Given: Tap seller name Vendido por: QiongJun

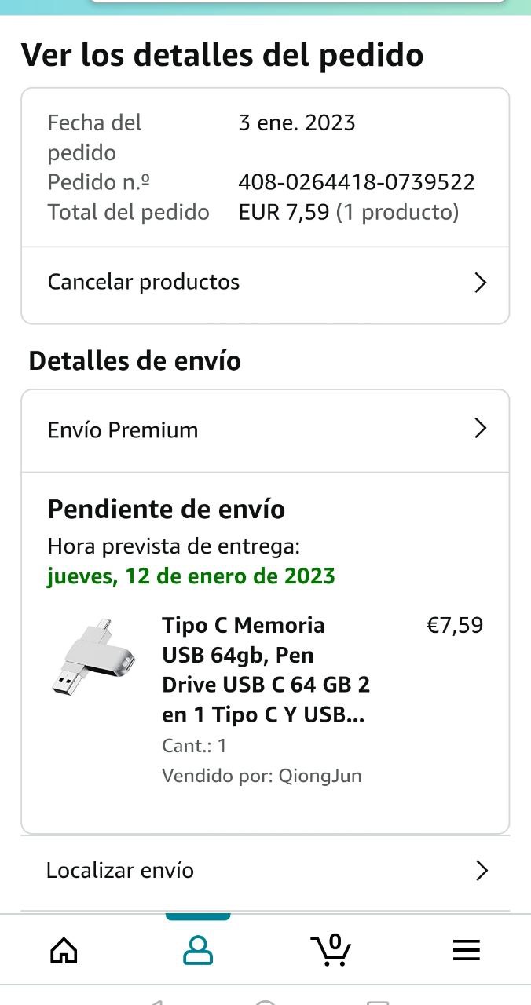Looking at the screenshot, I should 262,776.
